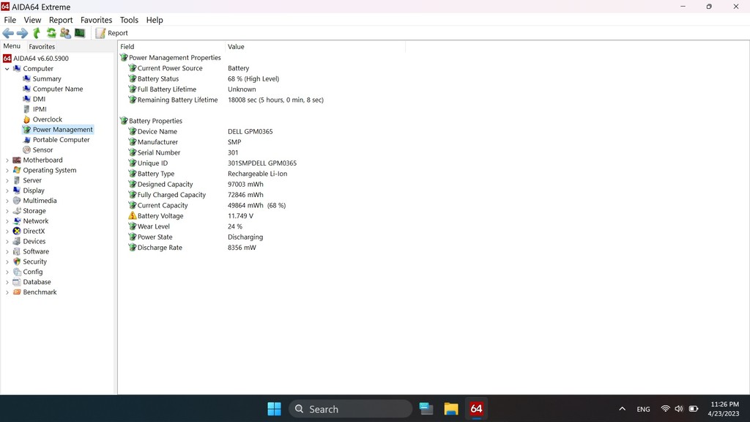Open the Report menu
This screenshot has width=750, height=422.
[x=61, y=20]
